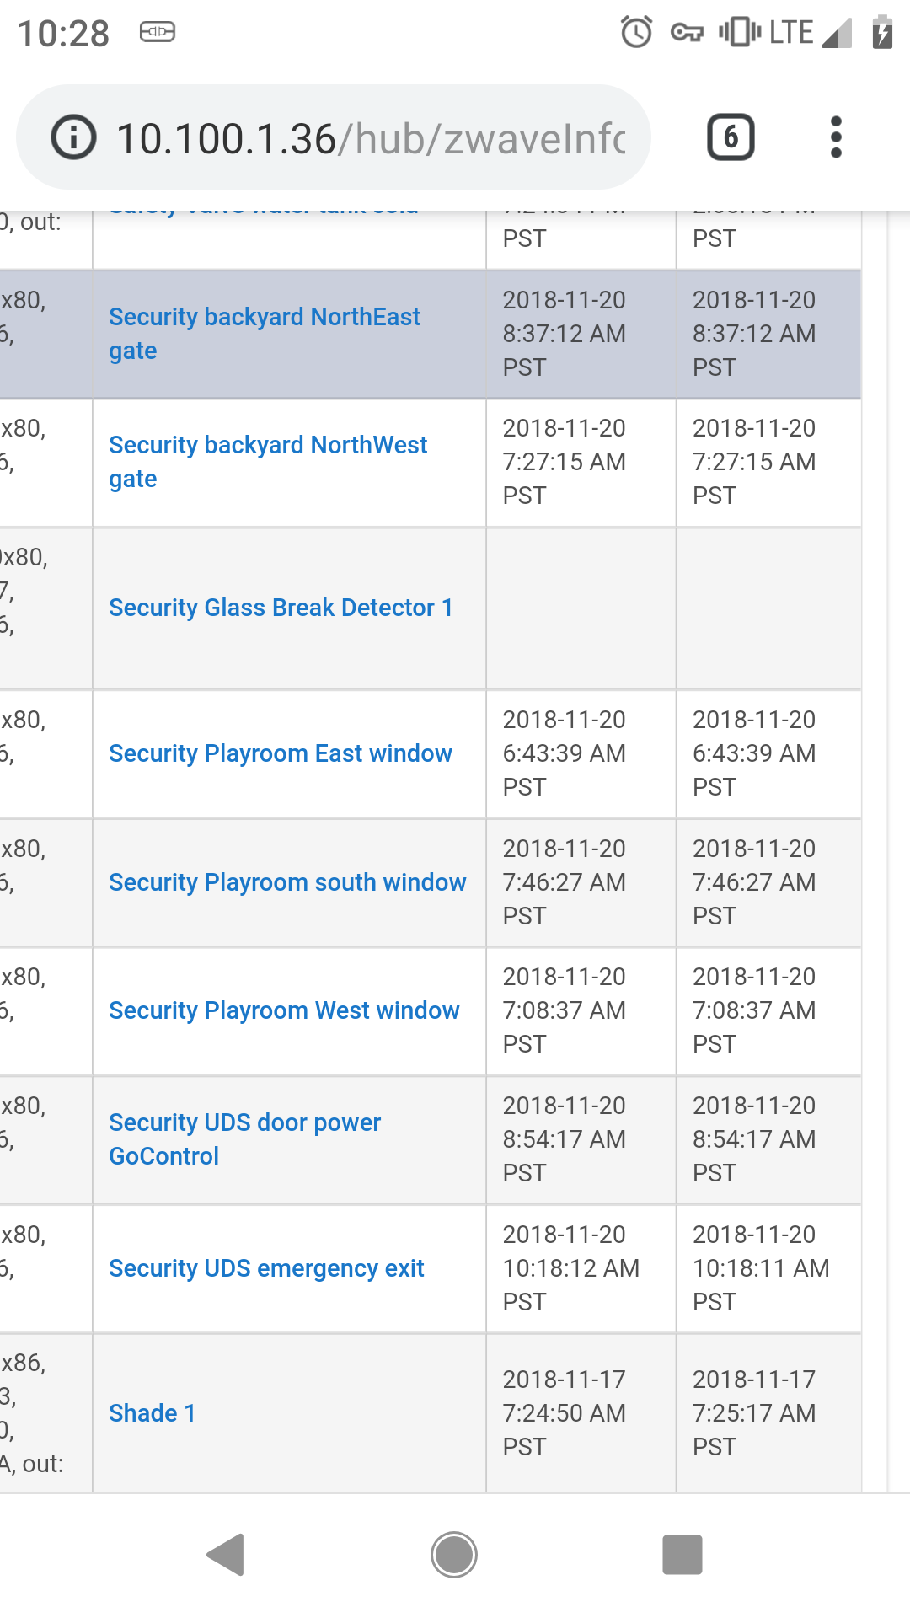This screenshot has height=1618, width=910.
Task: Open Security UDS door power GoControl
Action: pos(244,1139)
